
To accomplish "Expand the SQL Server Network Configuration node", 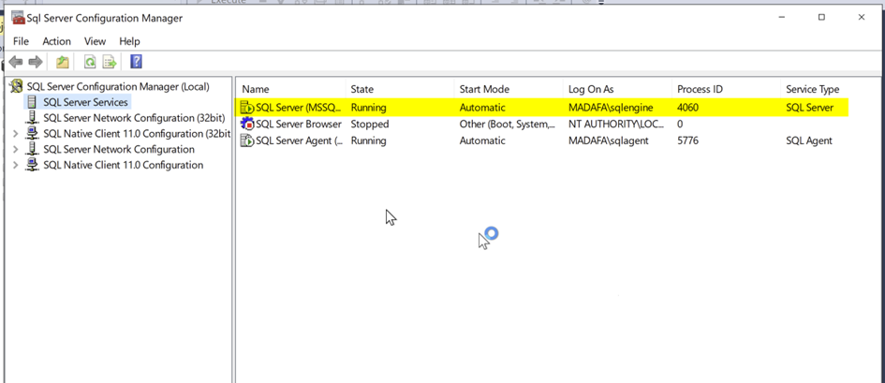I will [15, 150].
